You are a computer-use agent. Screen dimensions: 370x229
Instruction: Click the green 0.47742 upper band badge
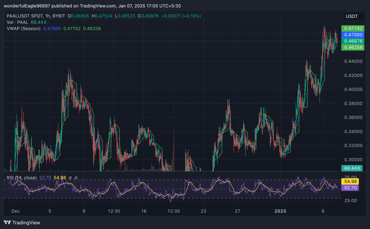coord(353,28)
